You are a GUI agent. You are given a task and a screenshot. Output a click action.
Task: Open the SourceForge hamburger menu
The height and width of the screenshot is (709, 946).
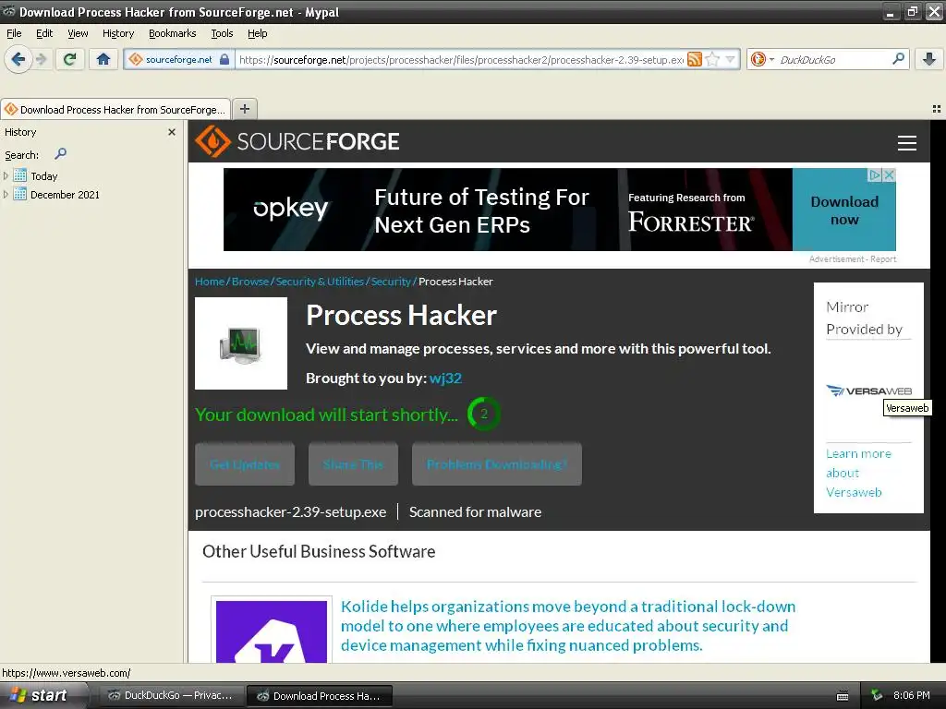point(906,143)
